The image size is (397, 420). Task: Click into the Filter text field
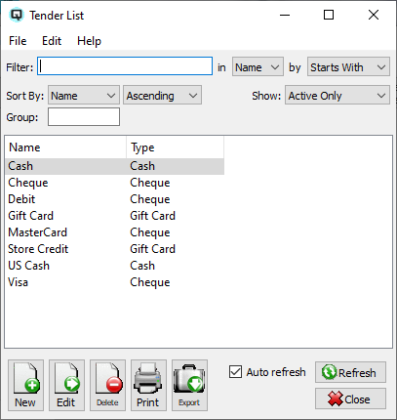pyautogui.click(x=125, y=66)
